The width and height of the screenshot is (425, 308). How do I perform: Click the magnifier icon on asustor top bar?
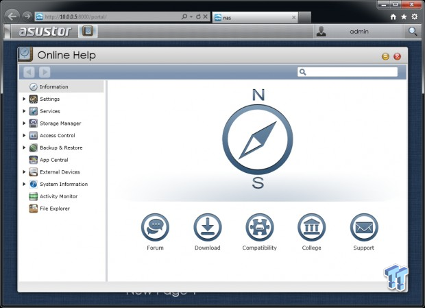tap(413, 32)
